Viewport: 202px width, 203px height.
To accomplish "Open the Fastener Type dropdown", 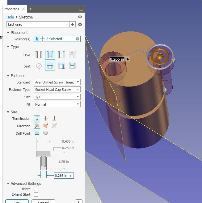I will pyautogui.click(x=57, y=89).
